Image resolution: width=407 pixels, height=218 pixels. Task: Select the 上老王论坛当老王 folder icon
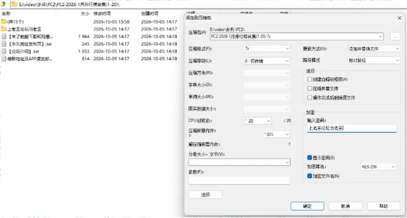[x=4, y=29]
